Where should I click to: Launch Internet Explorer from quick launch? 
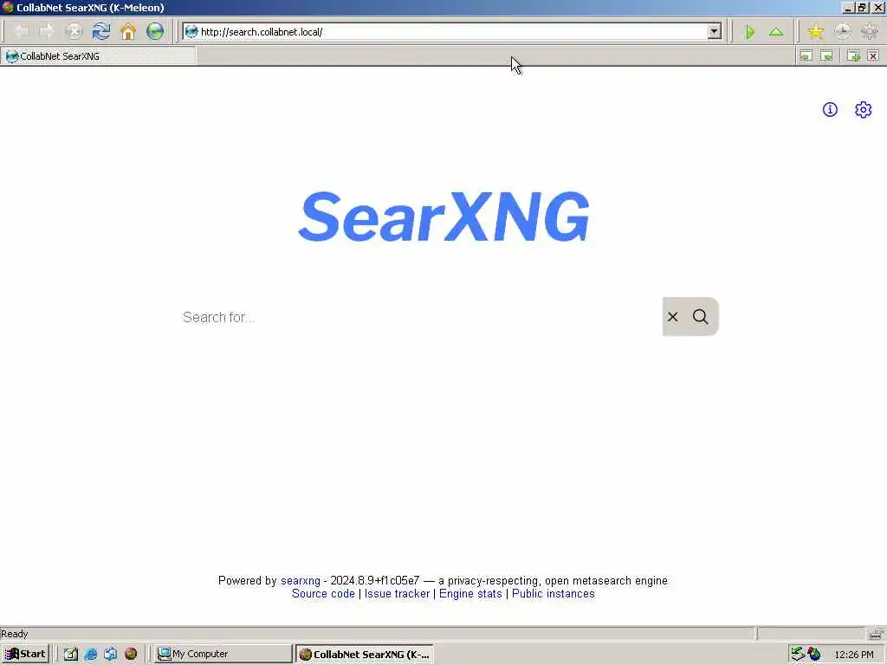90,654
